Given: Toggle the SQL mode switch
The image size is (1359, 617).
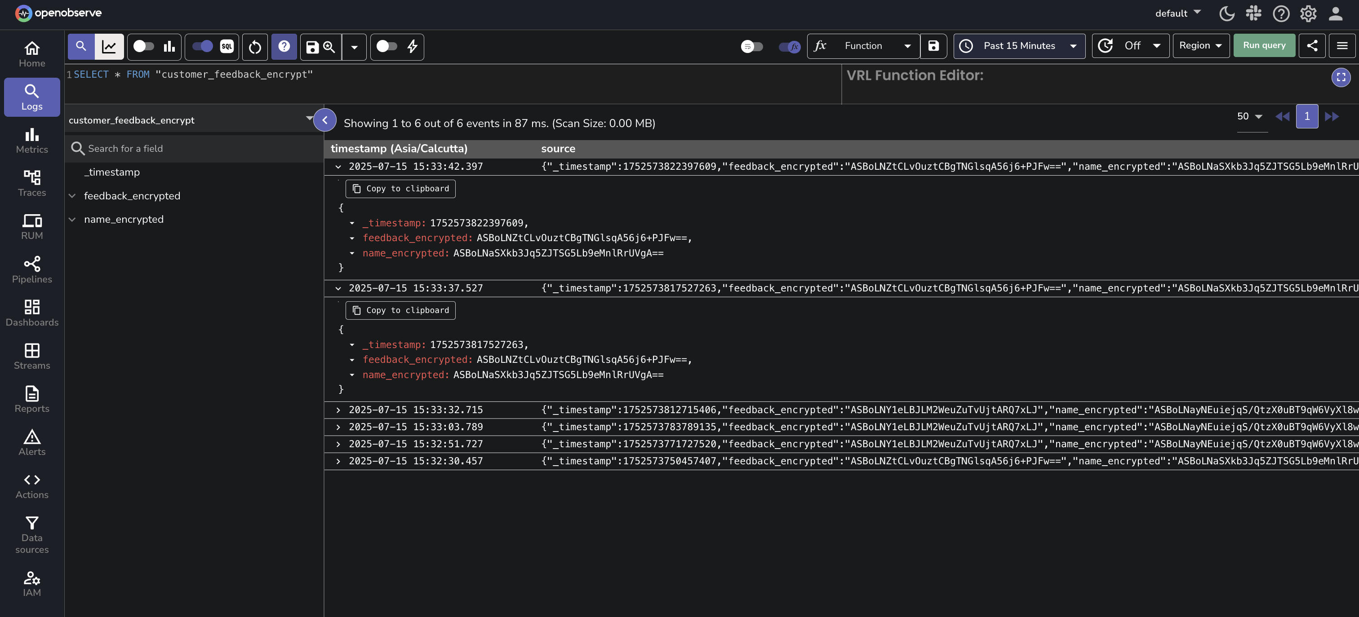Looking at the screenshot, I should pos(201,46).
